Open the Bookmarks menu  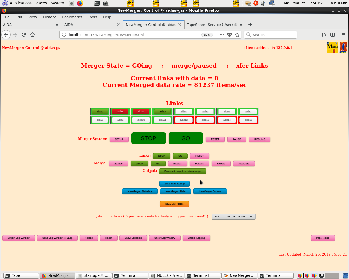pyautogui.click(x=72, y=17)
